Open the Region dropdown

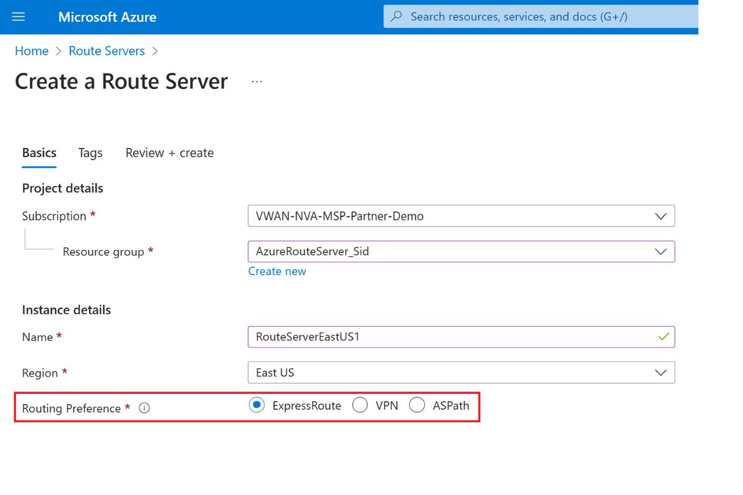tap(461, 372)
